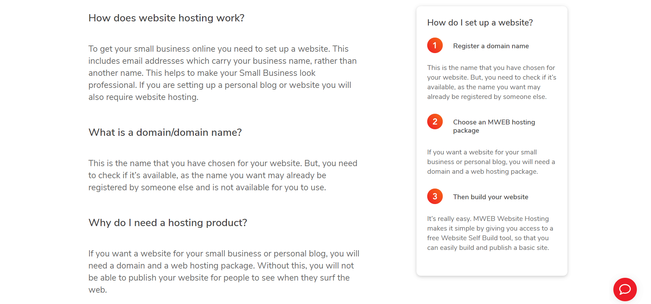Open the red live chat bubble icon
Image resolution: width=651 pixels, height=304 pixels.
pos(625,289)
